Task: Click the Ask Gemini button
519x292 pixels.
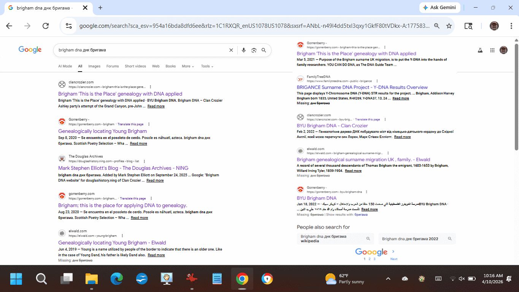Action: 440,8
